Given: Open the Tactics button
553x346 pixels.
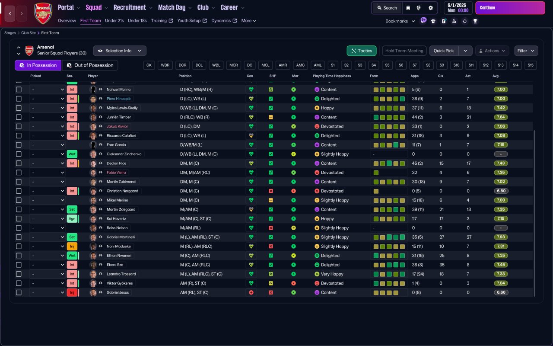Looking at the screenshot, I should coord(362,51).
